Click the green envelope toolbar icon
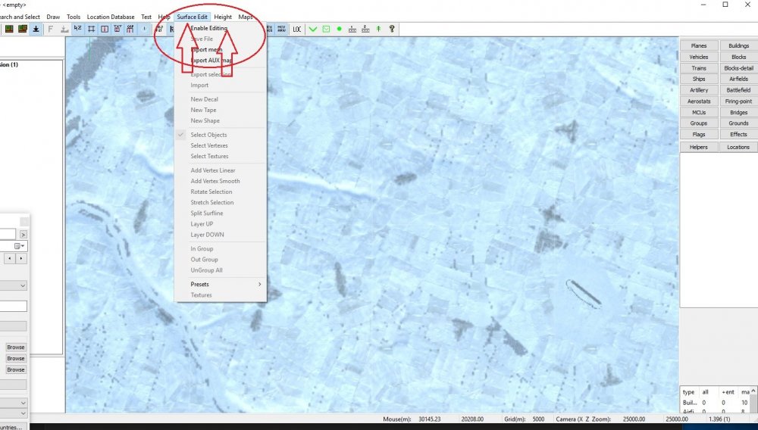758x430 pixels. click(326, 29)
